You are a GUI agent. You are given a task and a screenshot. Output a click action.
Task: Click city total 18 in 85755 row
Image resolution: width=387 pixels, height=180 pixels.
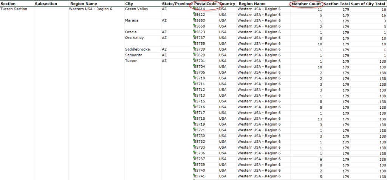[384, 44]
